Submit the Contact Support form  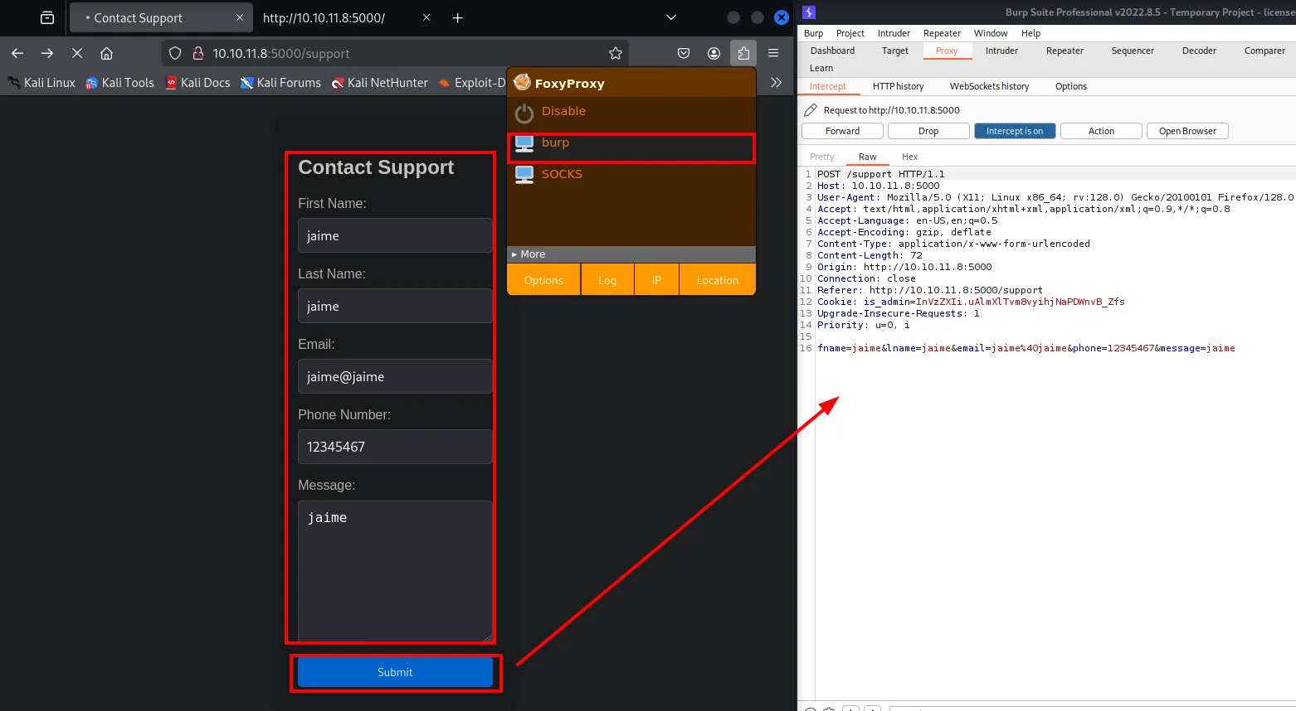(395, 672)
